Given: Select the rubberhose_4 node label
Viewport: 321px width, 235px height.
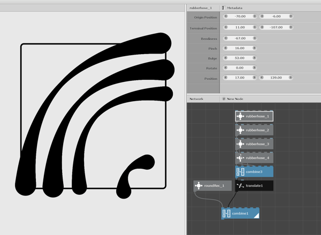Looking at the screenshot, I should tap(257, 158).
